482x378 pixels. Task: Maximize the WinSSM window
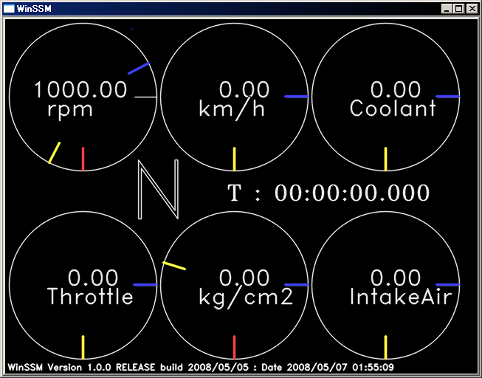459,9
